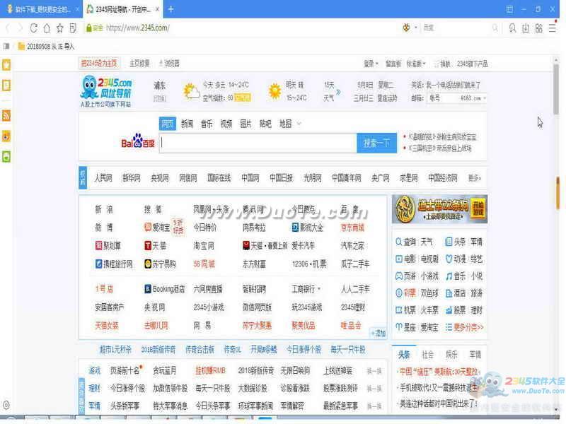Switch to 社会 news tab
Image resolution: width=566 pixels, height=424 pixels.
pos(428,355)
